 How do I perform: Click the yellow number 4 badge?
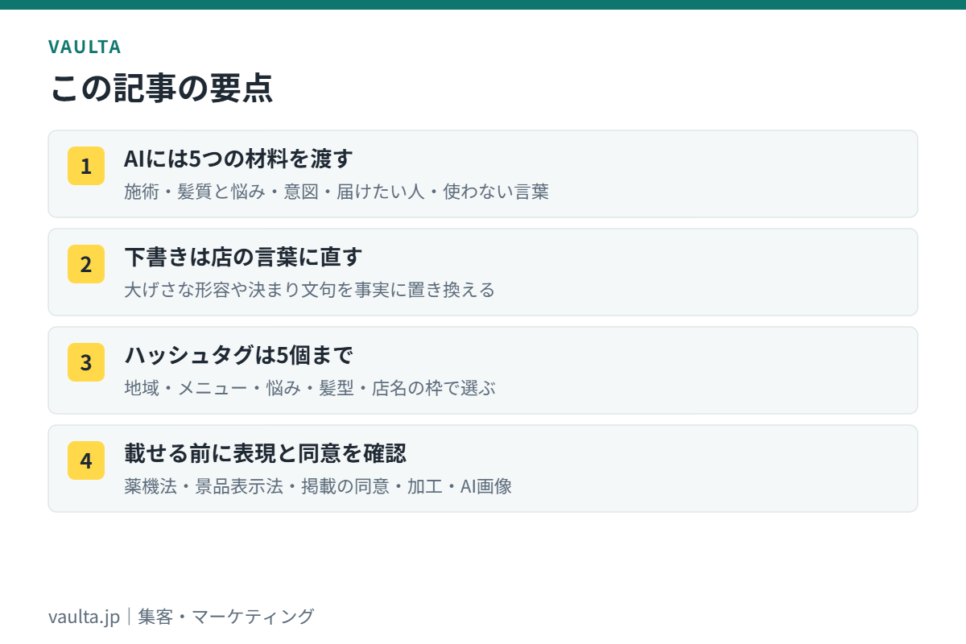coord(86,460)
